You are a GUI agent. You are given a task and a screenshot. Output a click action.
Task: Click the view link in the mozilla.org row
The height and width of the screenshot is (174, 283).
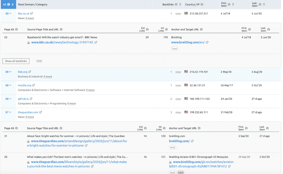click(x=178, y=85)
